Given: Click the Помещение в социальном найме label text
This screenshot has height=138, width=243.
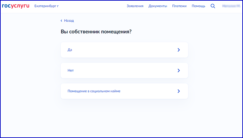Looking at the screenshot, I should click(94, 91).
